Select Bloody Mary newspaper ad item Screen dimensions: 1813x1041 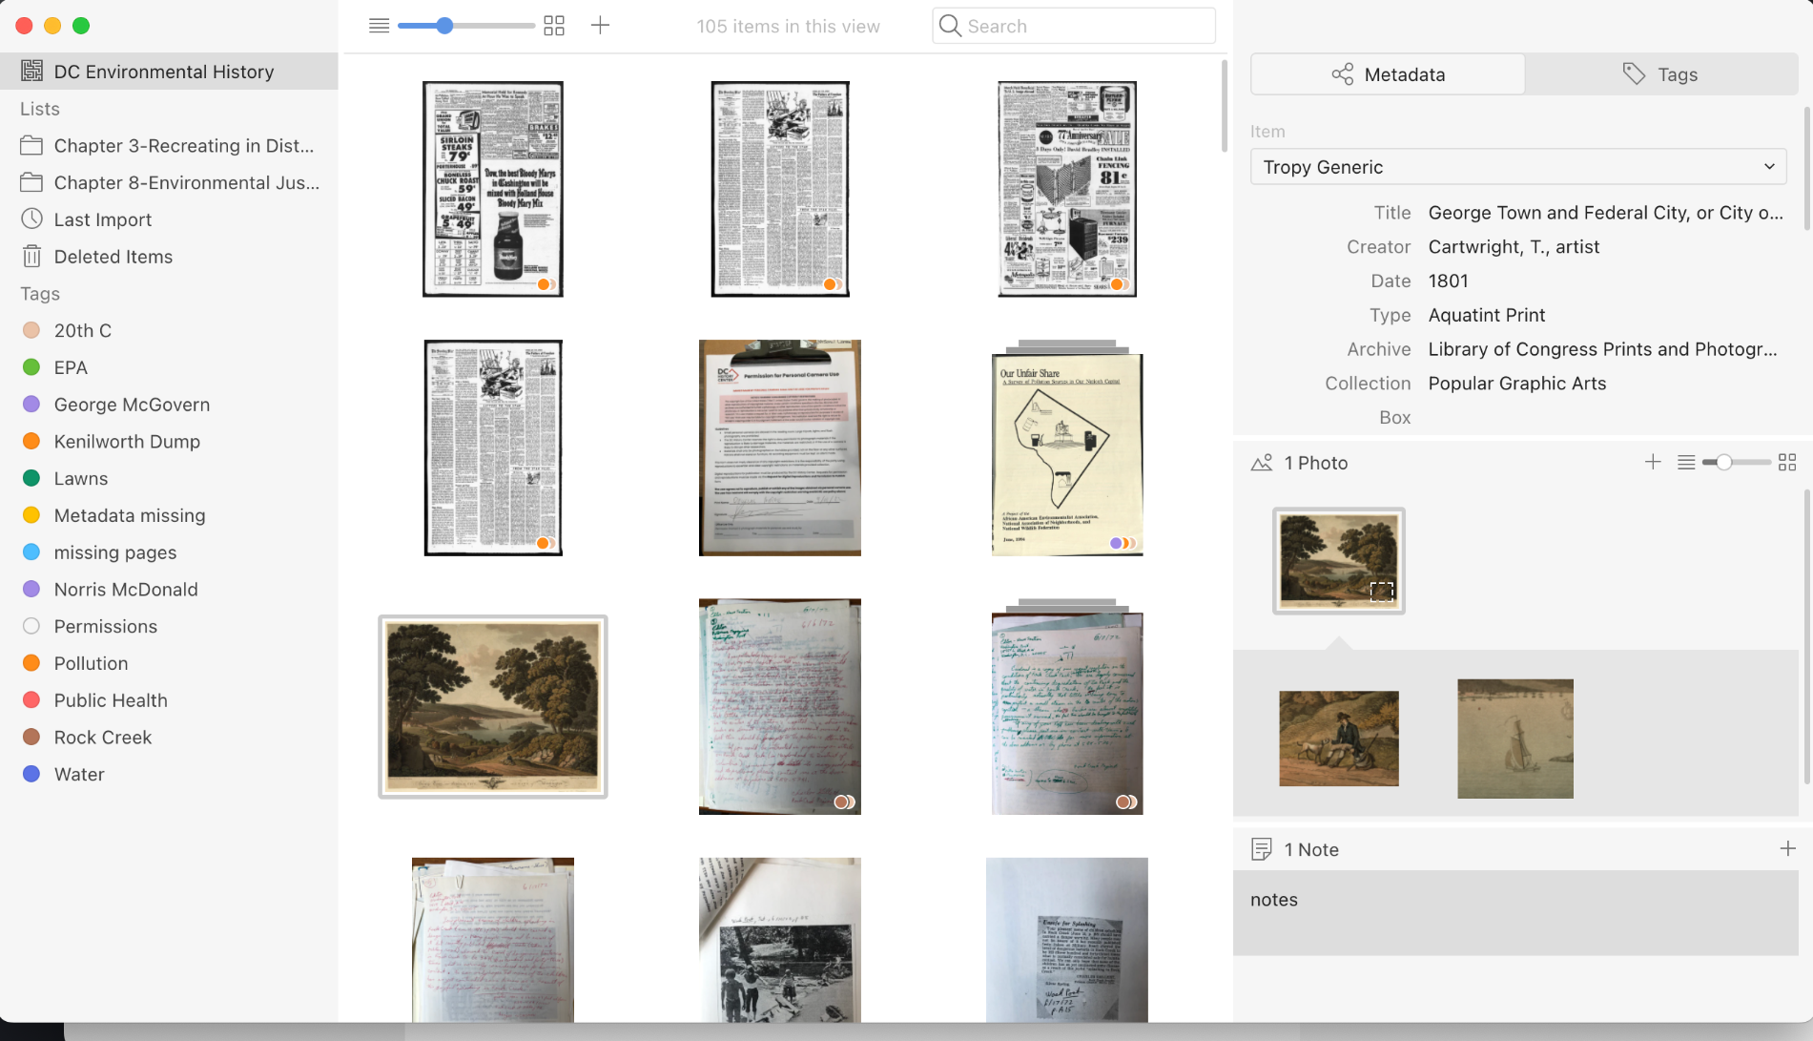coord(493,189)
